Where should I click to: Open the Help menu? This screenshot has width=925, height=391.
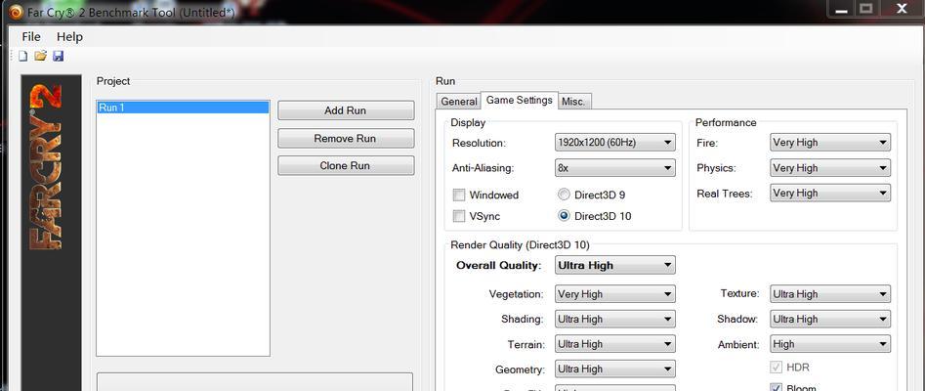[x=69, y=36]
